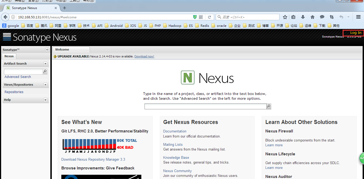Open the 百度 bookmark folder
Screen dimensions: 364x179
click(27, 26)
